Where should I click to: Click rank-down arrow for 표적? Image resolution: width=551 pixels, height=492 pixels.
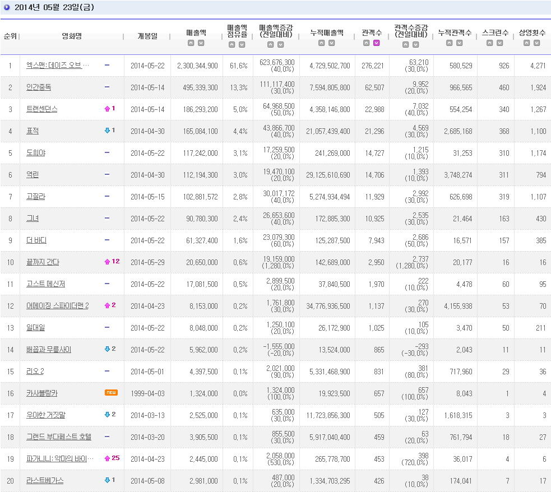pos(108,131)
